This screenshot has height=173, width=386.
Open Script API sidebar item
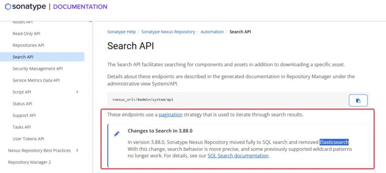coord(22,92)
